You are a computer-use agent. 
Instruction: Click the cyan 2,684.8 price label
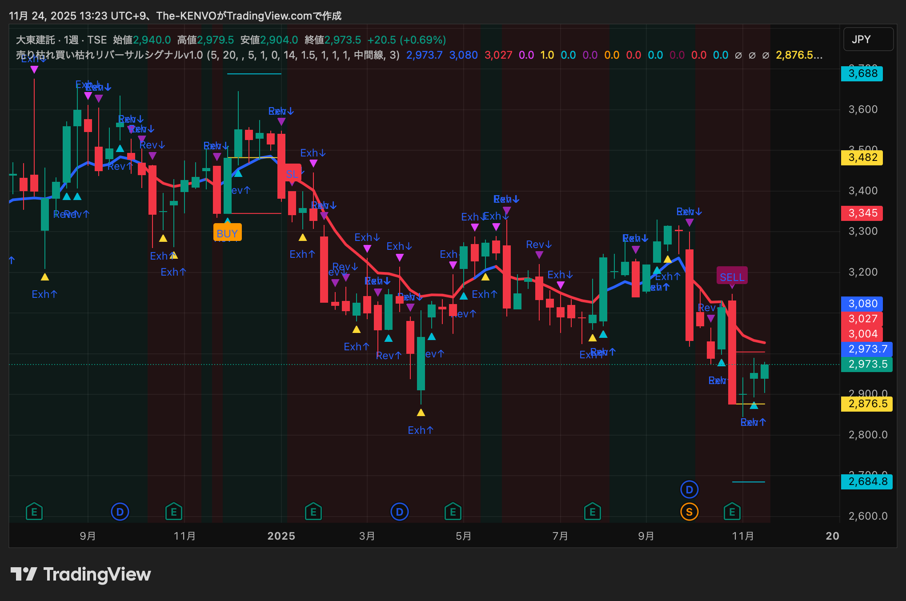pos(867,481)
